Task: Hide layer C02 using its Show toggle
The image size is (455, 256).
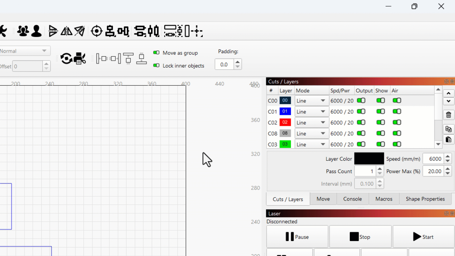Action: (381, 123)
